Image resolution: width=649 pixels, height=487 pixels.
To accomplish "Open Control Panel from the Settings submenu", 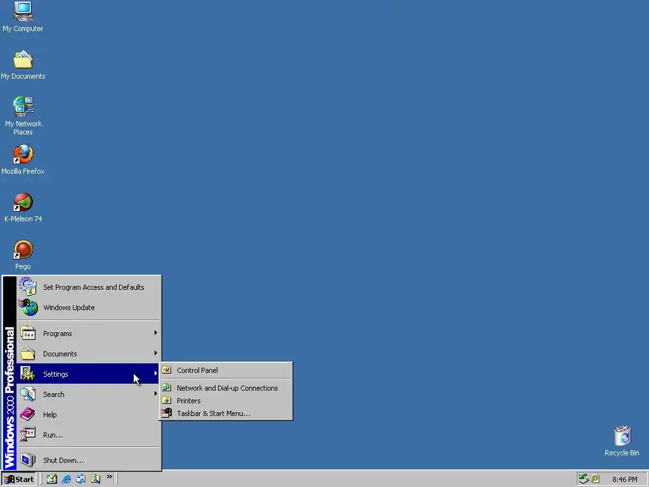I will point(226,370).
